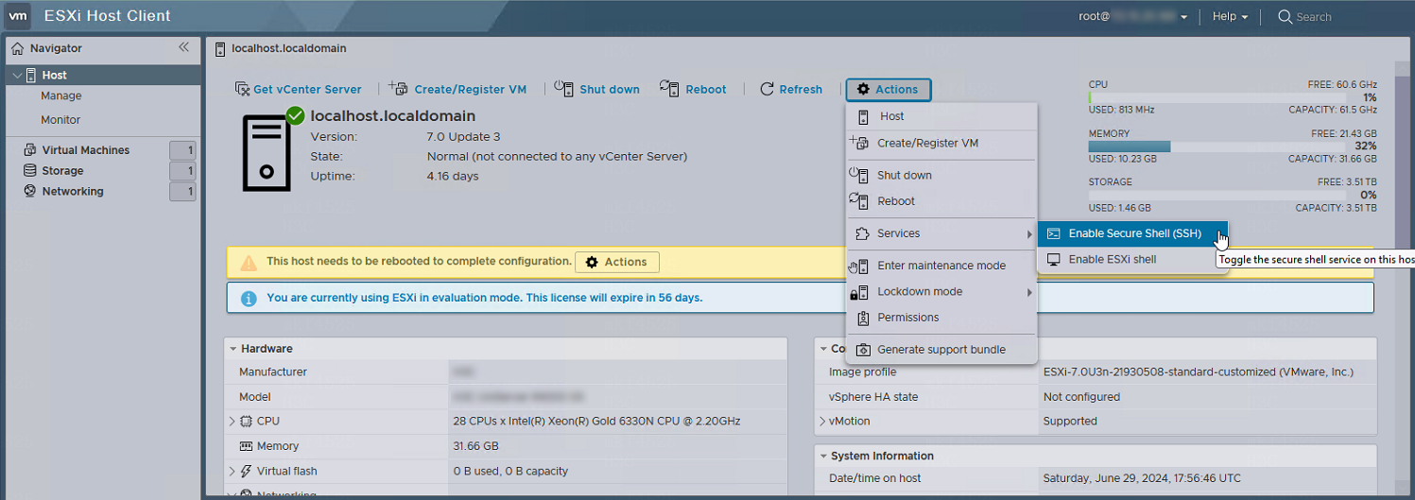The image size is (1415, 500).
Task: Click the Generate support bundle icon
Action: (862, 350)
